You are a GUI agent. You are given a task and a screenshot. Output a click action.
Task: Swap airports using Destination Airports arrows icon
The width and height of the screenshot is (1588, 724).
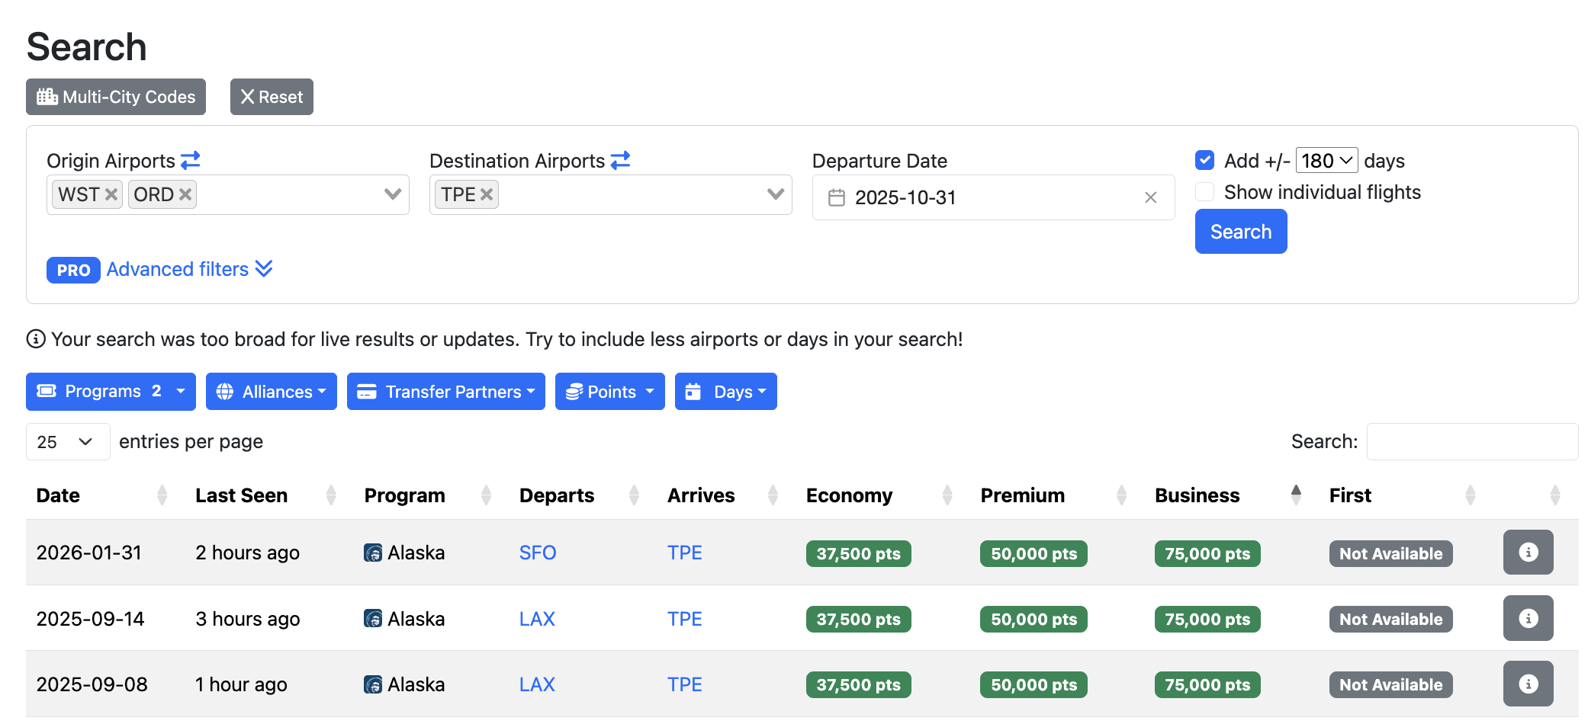(x=620, y=160)
